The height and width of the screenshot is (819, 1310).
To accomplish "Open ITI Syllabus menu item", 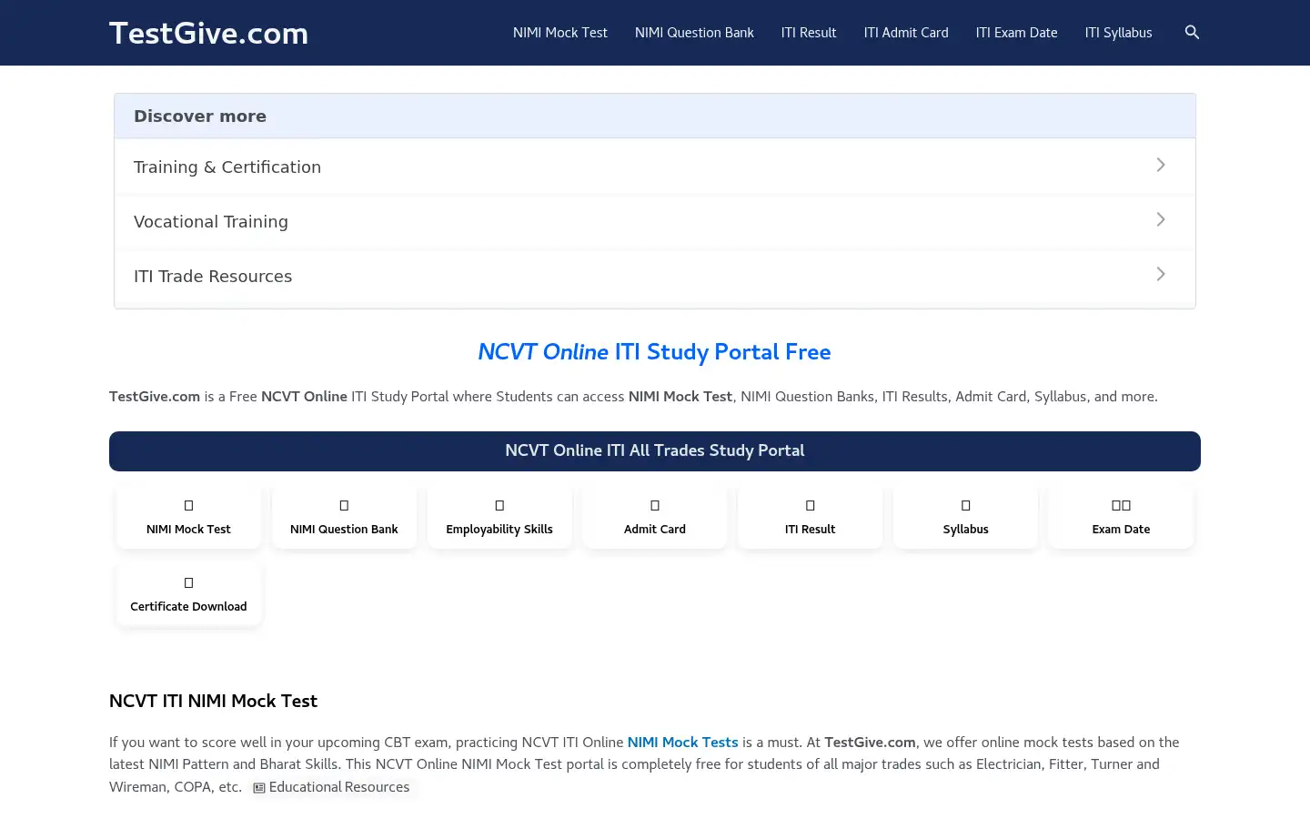I will pyautogui.click(x=1118, y=33).
